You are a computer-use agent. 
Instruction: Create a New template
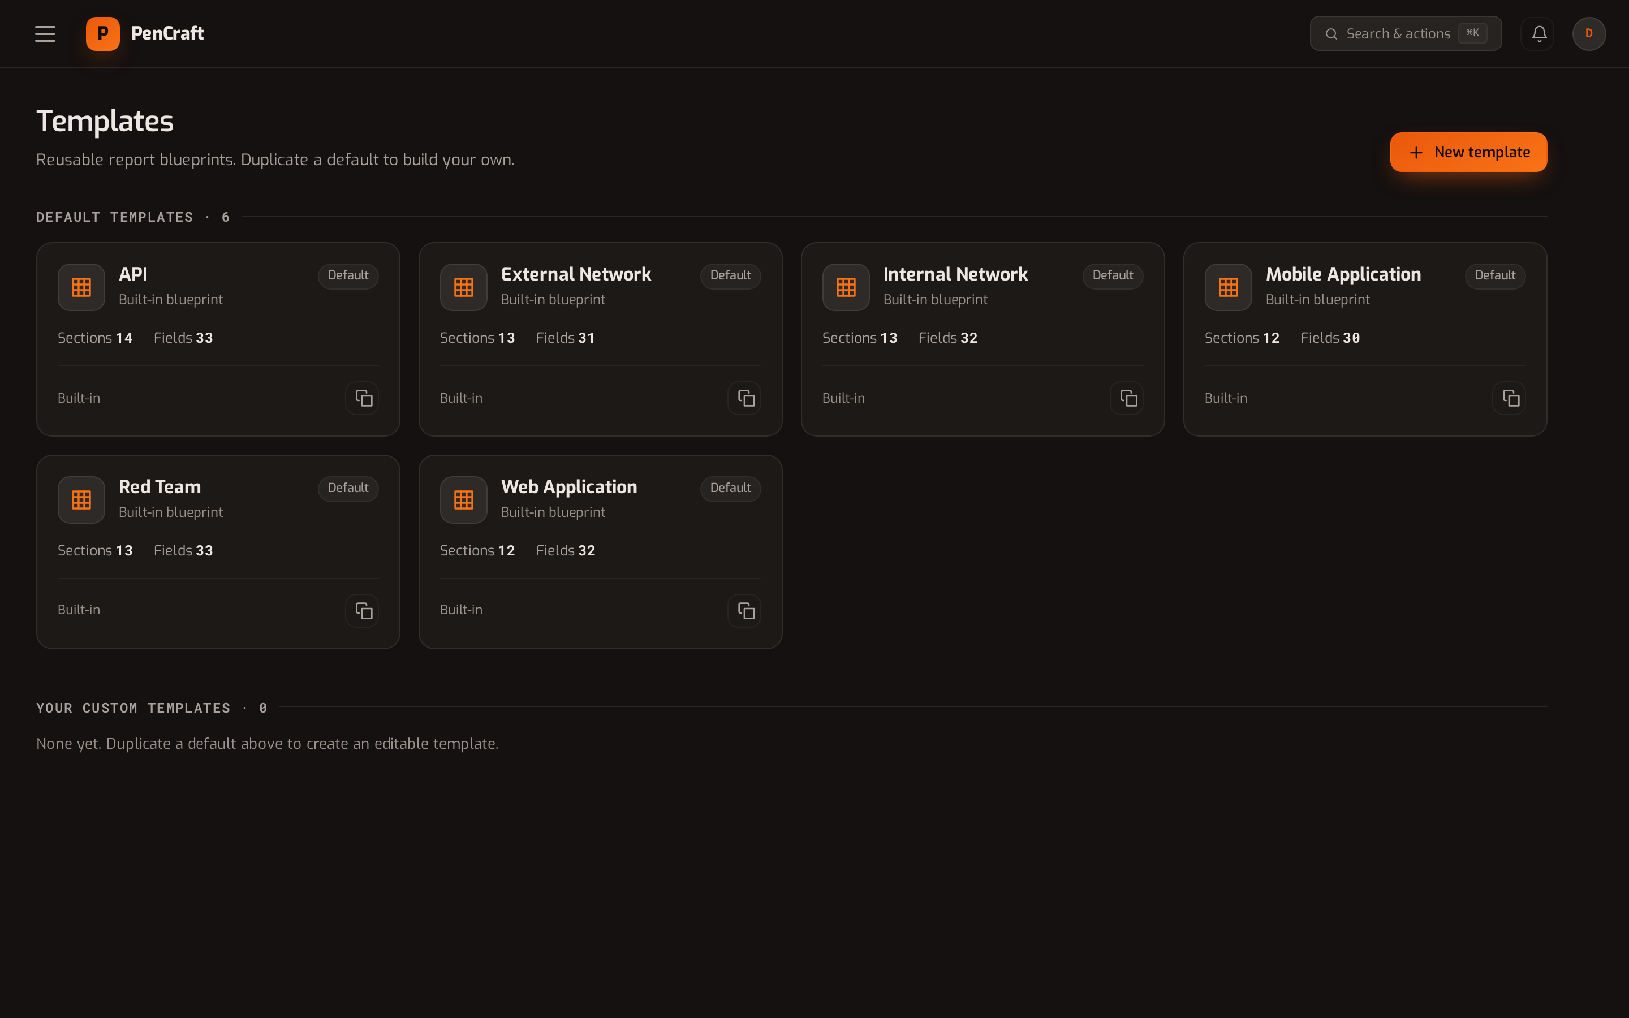click(1468, 152)
